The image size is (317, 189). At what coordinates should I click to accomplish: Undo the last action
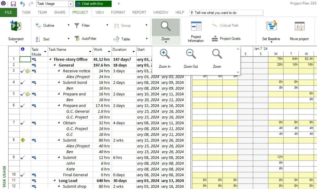tap(22, 4)
